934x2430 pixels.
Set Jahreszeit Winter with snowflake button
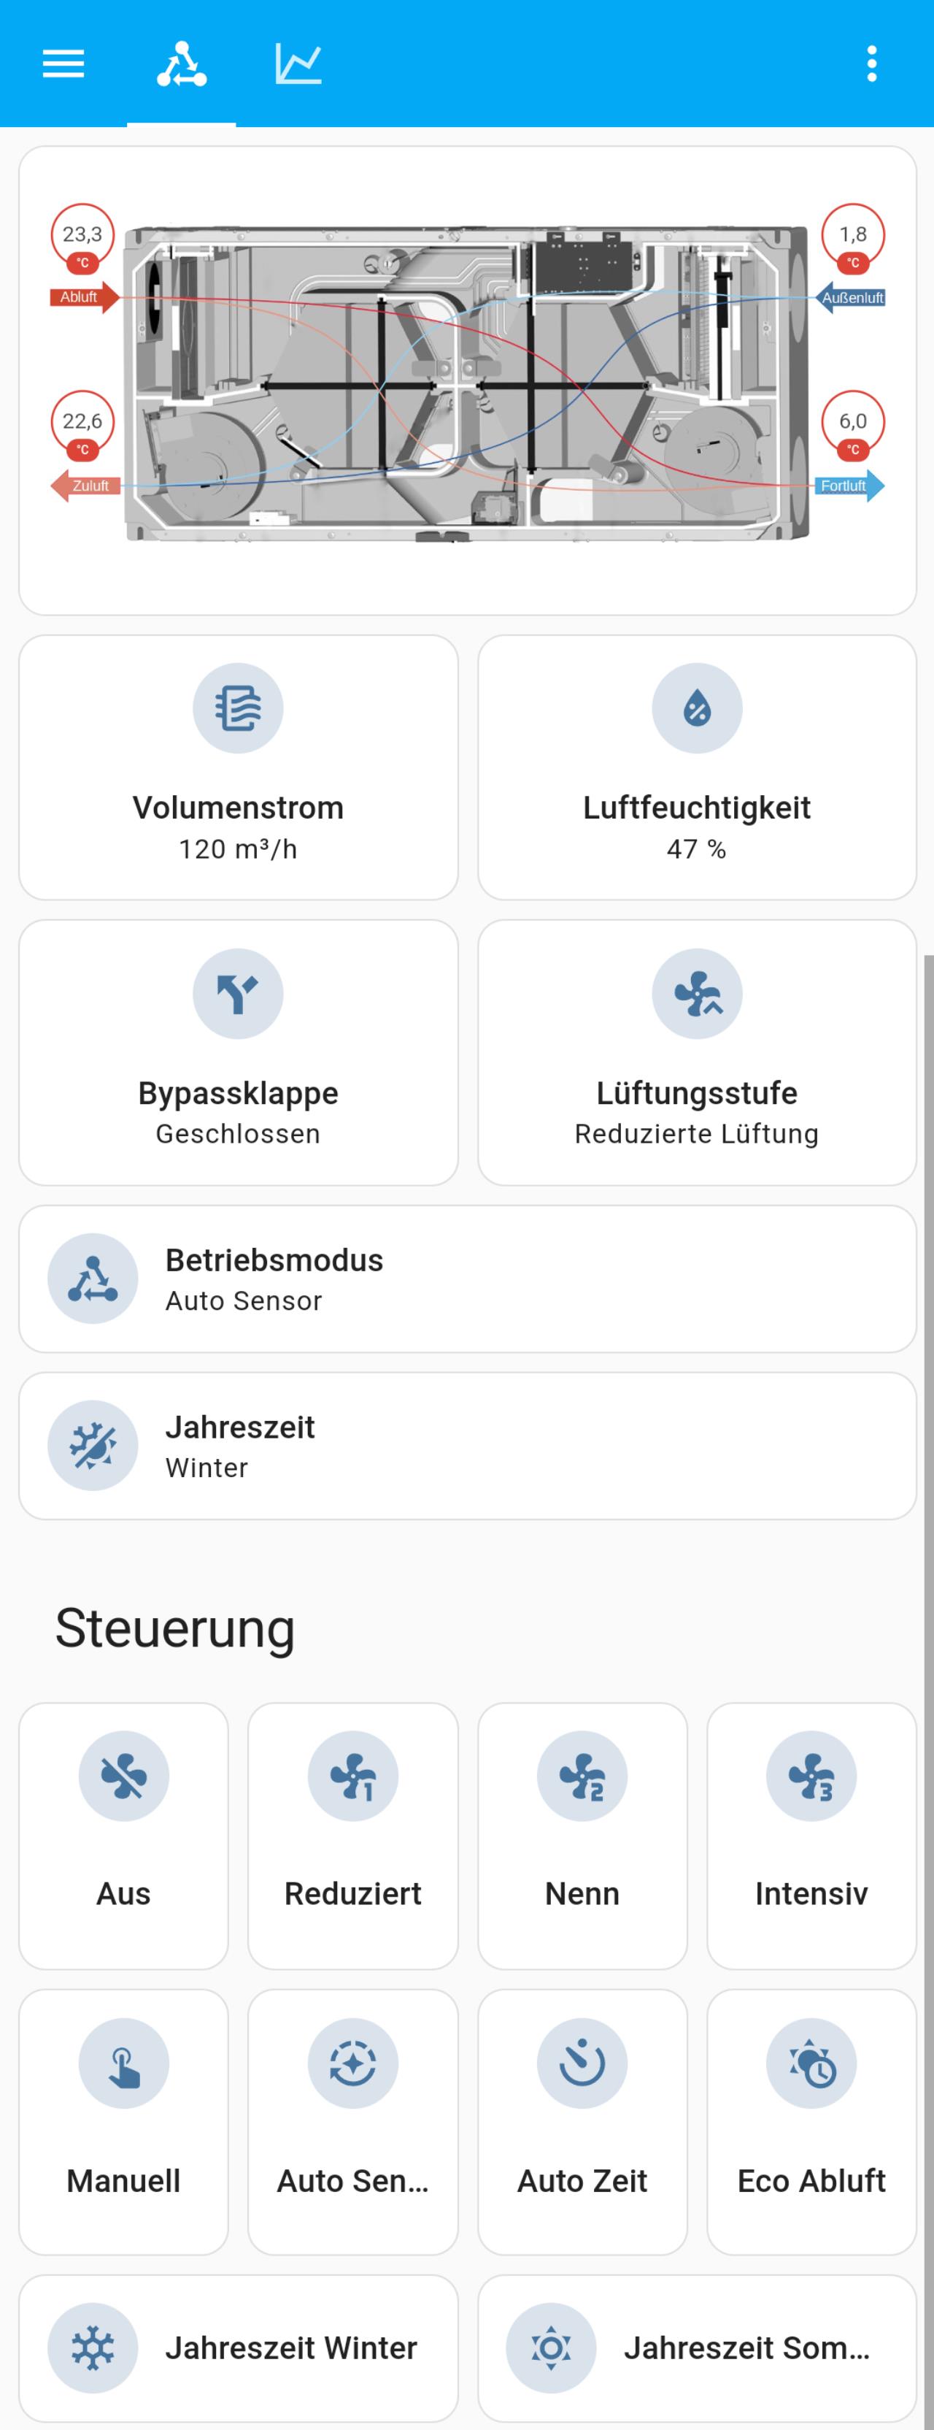point(239,2348)
